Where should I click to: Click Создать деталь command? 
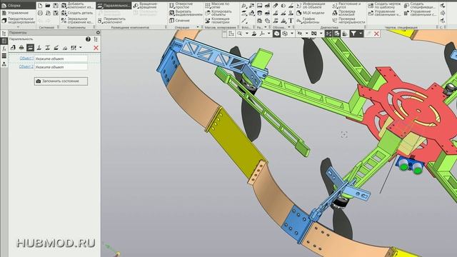tap(77, 13)
